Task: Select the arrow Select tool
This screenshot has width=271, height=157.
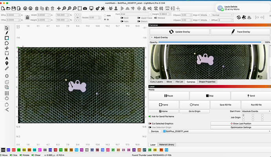Action: [7, 28]
